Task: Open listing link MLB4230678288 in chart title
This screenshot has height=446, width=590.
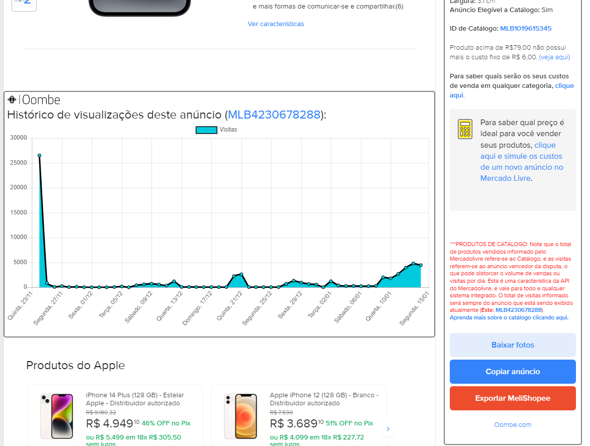Action: (274, 115)
